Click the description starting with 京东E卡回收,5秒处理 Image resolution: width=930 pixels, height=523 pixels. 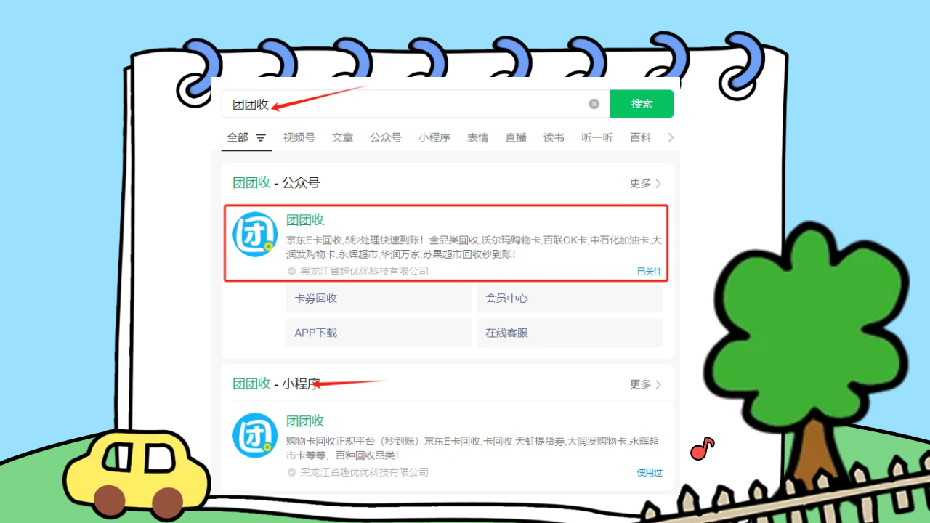coord(474,247)
